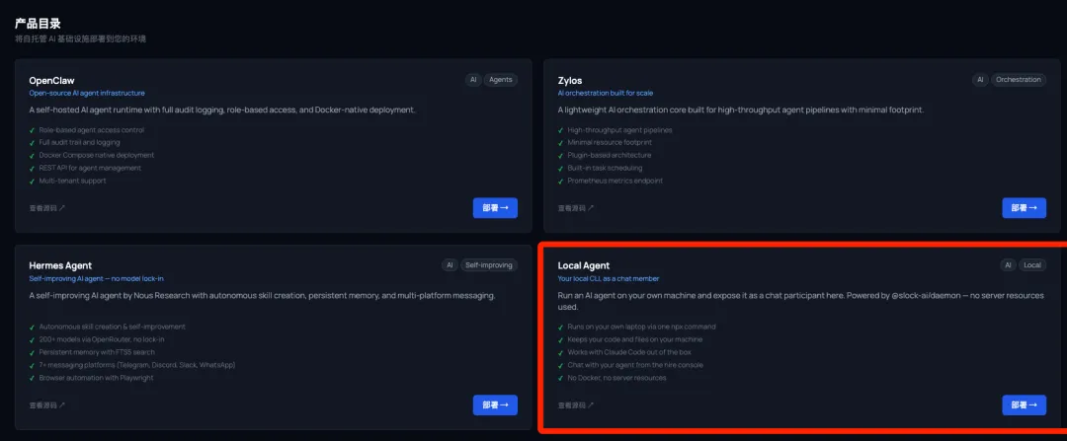Click 'Autonomous skill creation & self-improvement' feature
The height and width of the screenshot is (441, 1067).
click(112, 327)
